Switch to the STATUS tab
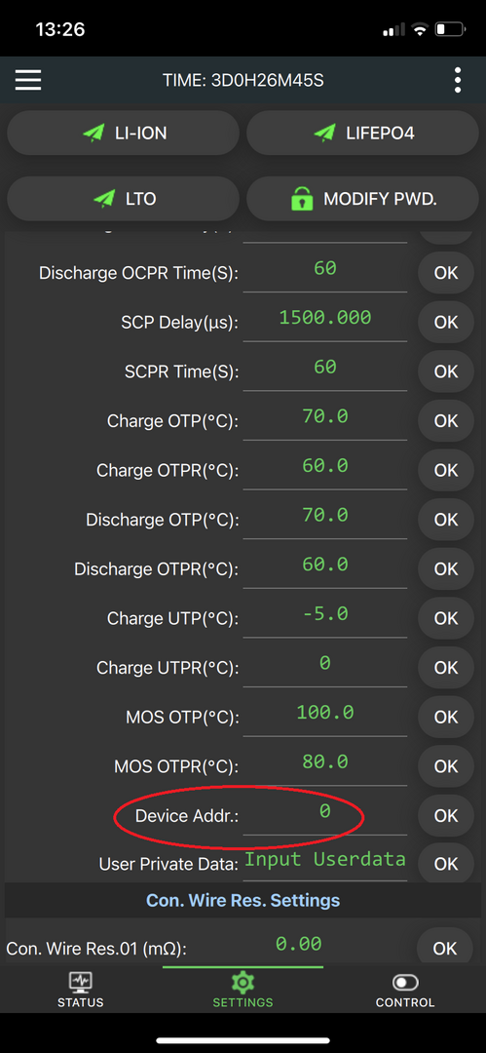Viewport: 486px width, 1053px height. click(81, 991)
